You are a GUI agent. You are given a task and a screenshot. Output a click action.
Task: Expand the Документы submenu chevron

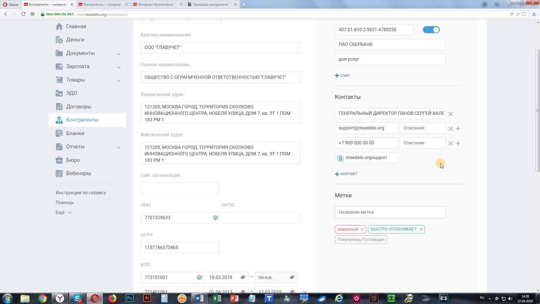[x=119, y=54]
